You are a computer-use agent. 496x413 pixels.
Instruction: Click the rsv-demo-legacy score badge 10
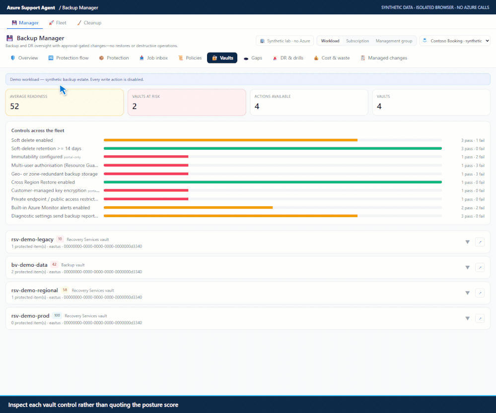point(60,239)
